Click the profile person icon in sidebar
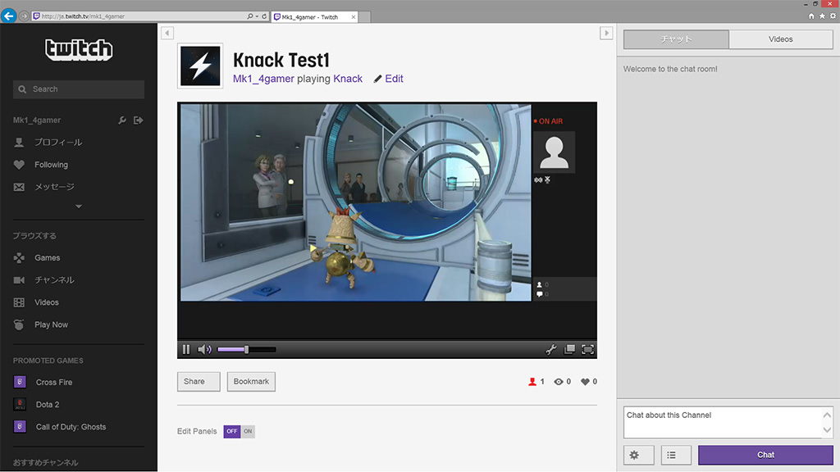Viewport: 840px width, 472px height. pos(19,143)
